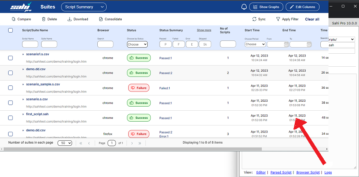Open the Choose by Status dropdown
Image resolution: width=359 pixels, height=177 pixels.
pyautogui.click(x=134, y=44)
